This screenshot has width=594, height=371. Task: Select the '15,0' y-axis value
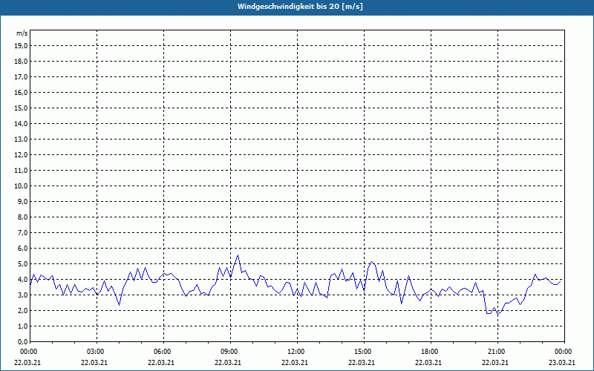click(21, 108)
